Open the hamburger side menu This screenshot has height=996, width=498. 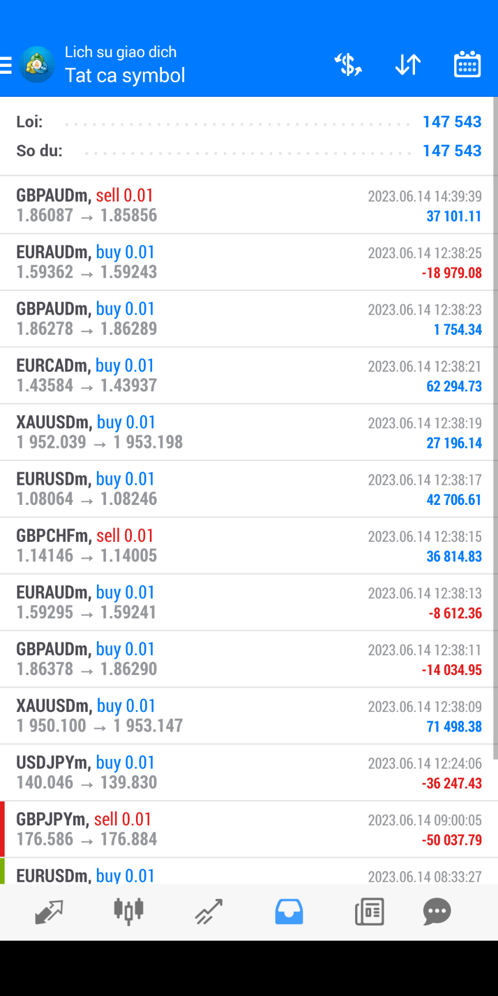[x=6, y=65]
